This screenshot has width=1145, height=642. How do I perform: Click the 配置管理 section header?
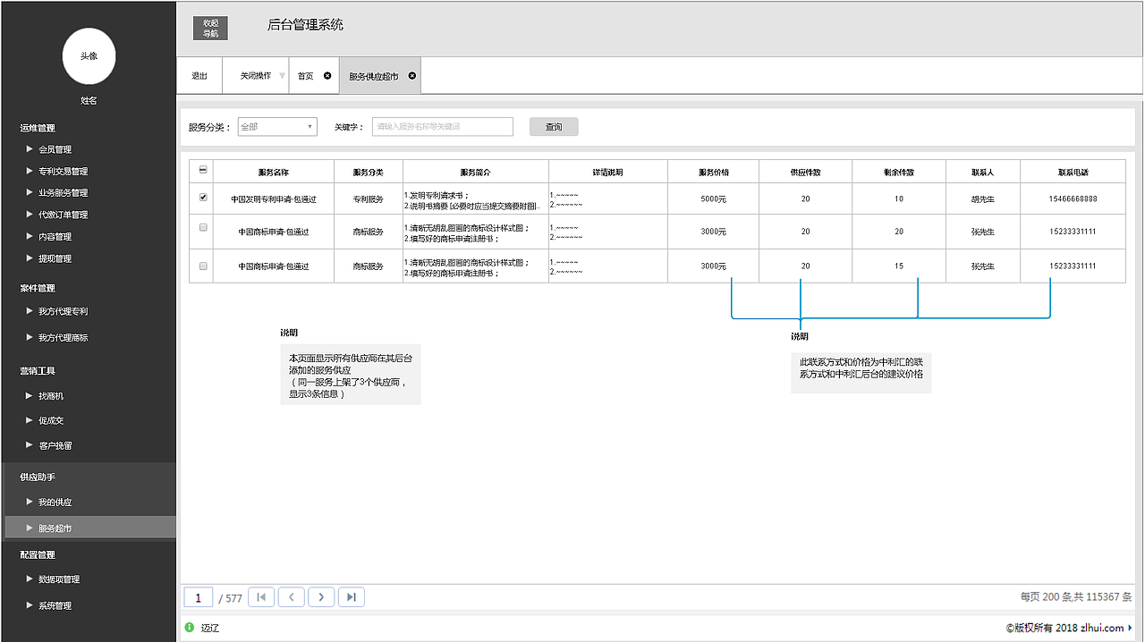(38, 554)
